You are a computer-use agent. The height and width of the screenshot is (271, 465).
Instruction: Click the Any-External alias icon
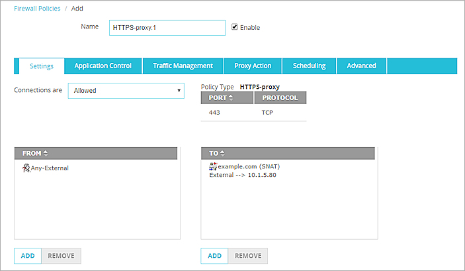click(26, 168)
